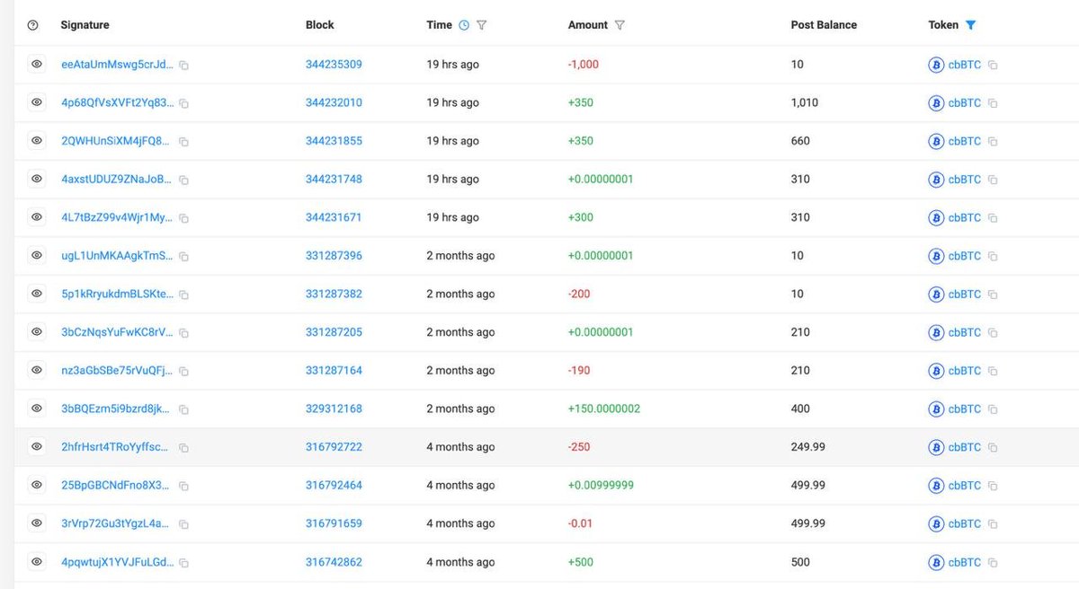1079x589 pixels.
Task: View details eye icon for ugL1UnMKAAgkTmS row
Action: click(37, 255)
